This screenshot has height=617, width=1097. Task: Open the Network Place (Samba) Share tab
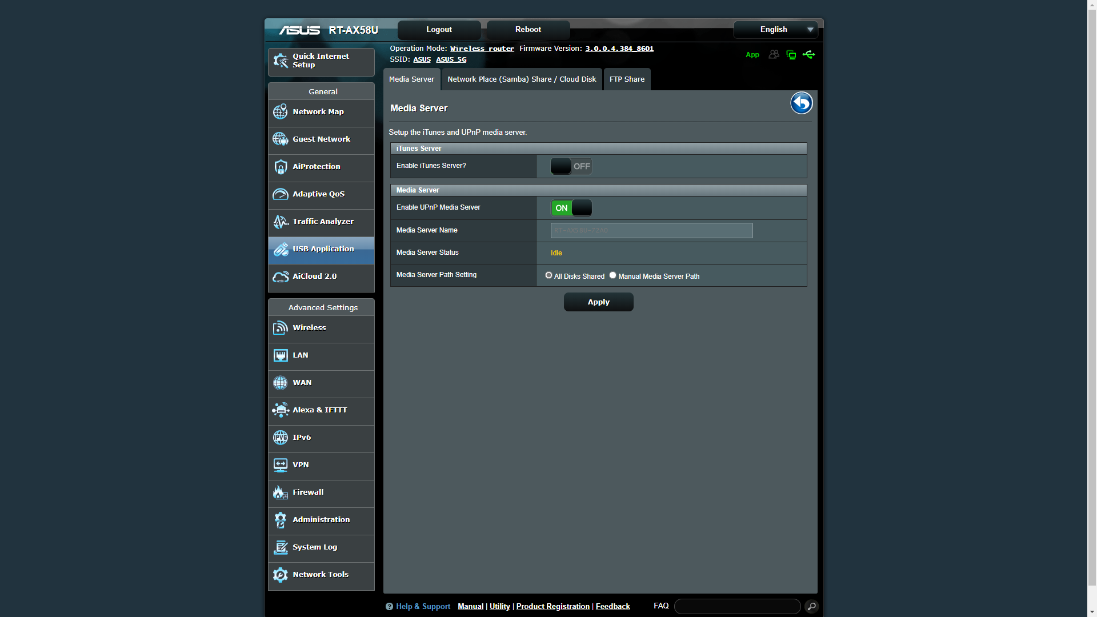pyautogui.click(x=521, y=79)
